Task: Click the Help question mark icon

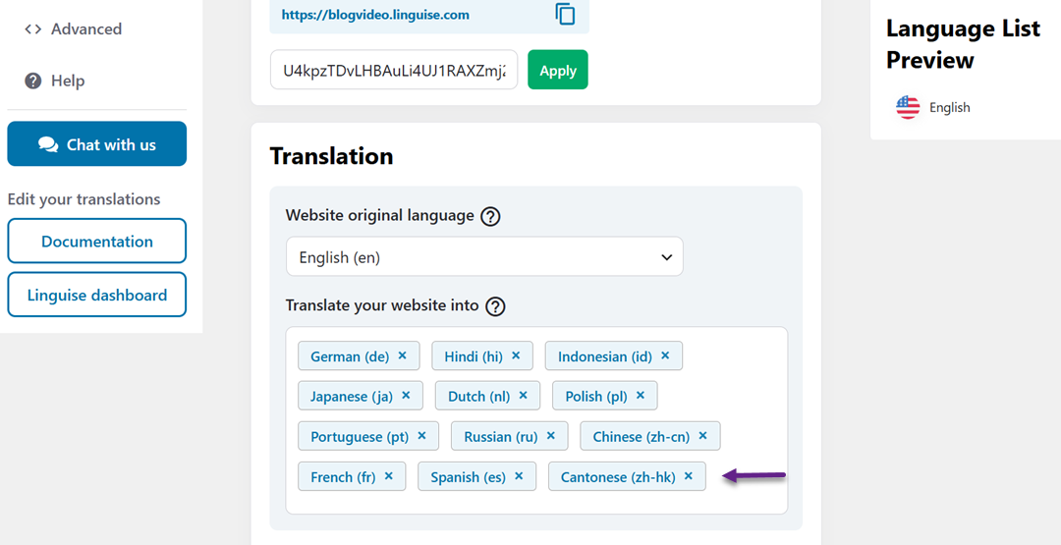Action: click(32, 82)
